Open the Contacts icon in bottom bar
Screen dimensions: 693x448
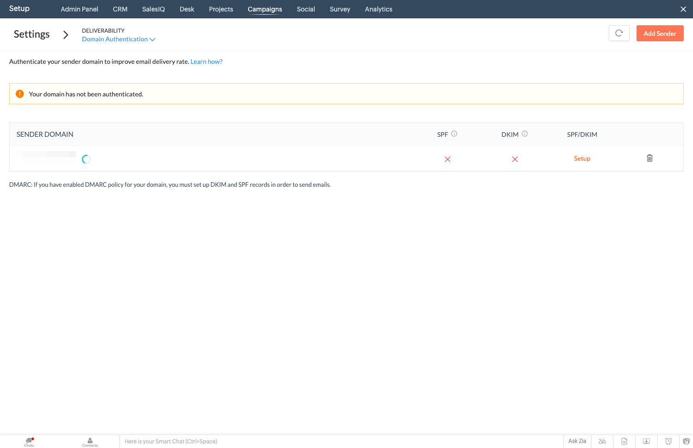90,442
